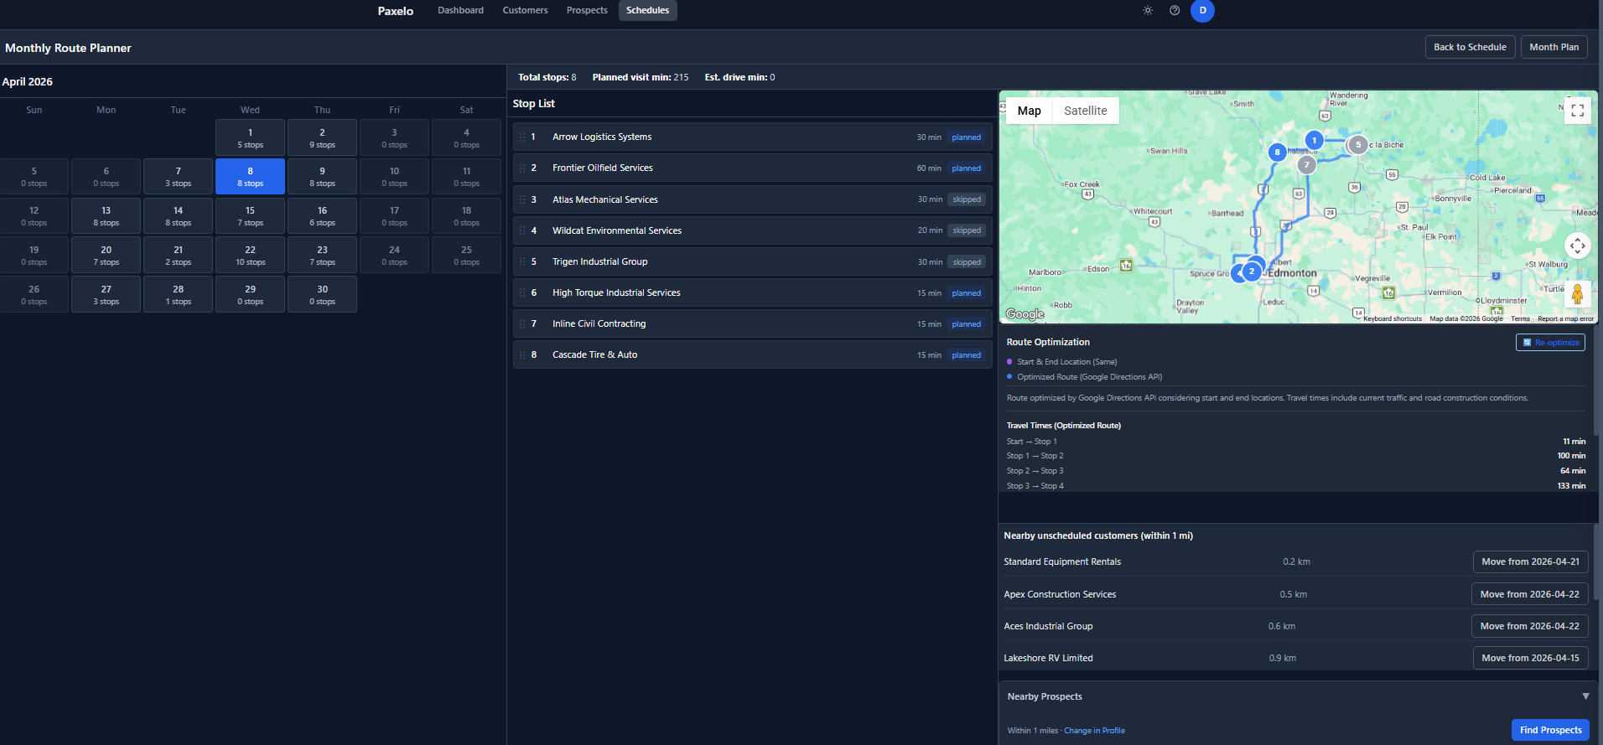Open the Prospects tab
Screen dimensions: 1603x745
click(x=587, y=11)
